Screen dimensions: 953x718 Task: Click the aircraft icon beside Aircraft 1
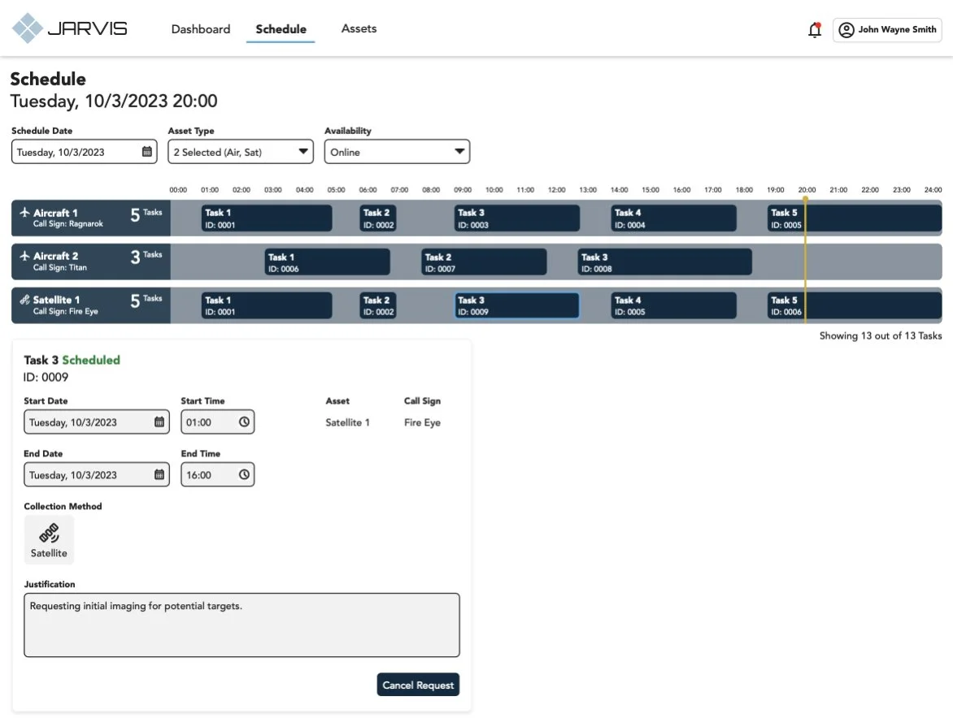click(x=25, y=213)
